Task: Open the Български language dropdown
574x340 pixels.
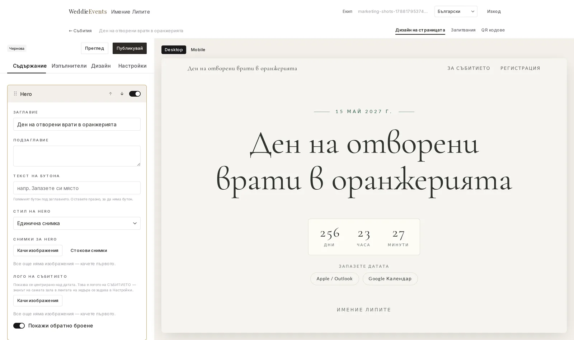Action: click(x=456, y=11)
